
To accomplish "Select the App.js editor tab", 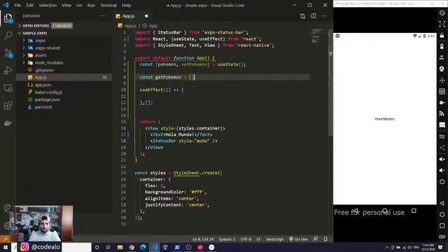I will [x=132, y=16].
